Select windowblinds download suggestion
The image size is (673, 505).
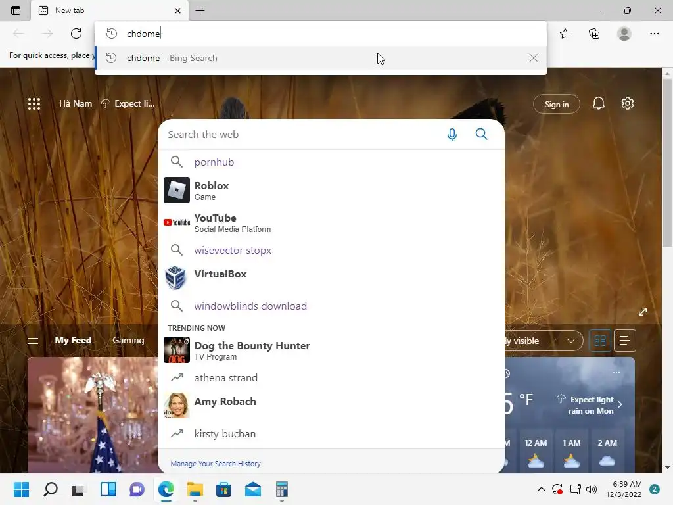click(331, 306)
